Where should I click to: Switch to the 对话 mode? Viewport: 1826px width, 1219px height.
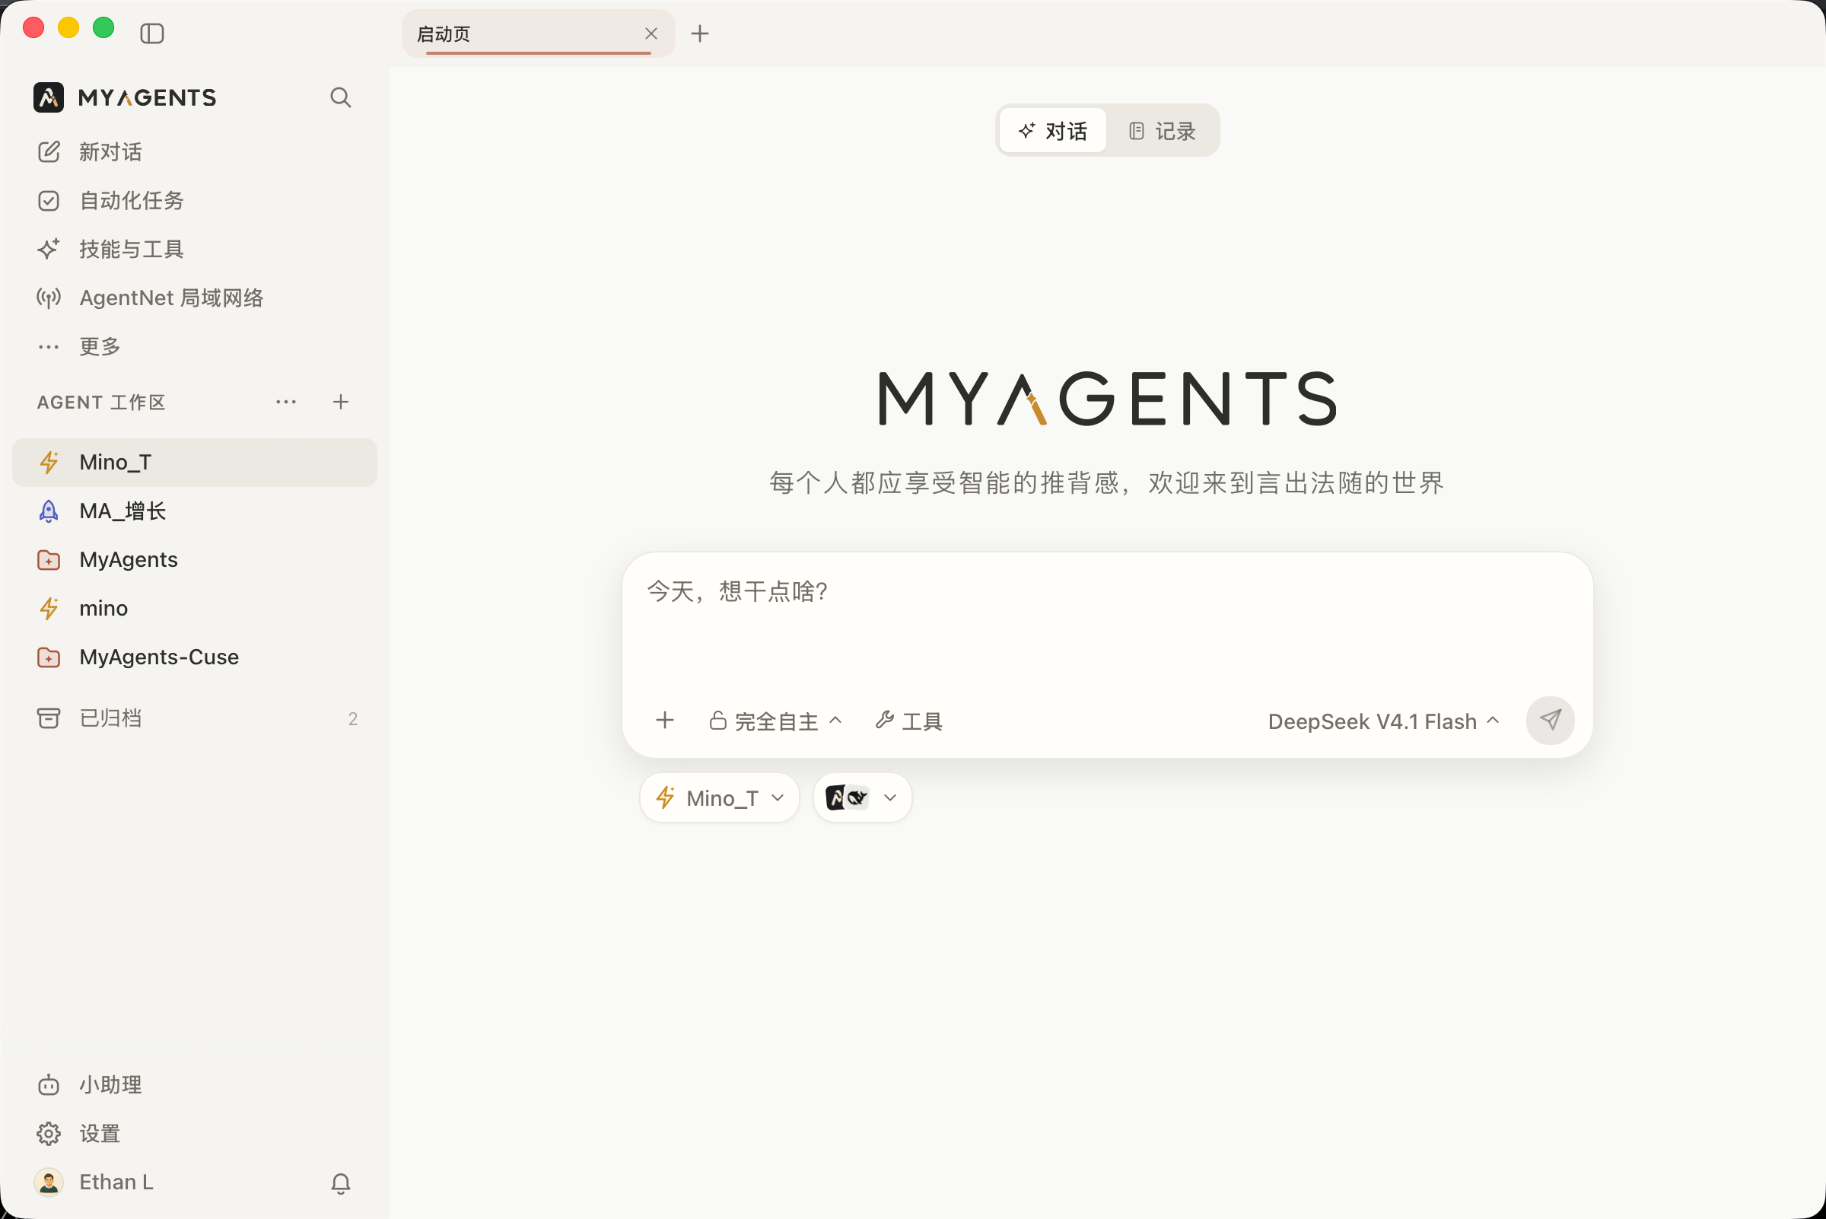click(x=1052, y=131)
